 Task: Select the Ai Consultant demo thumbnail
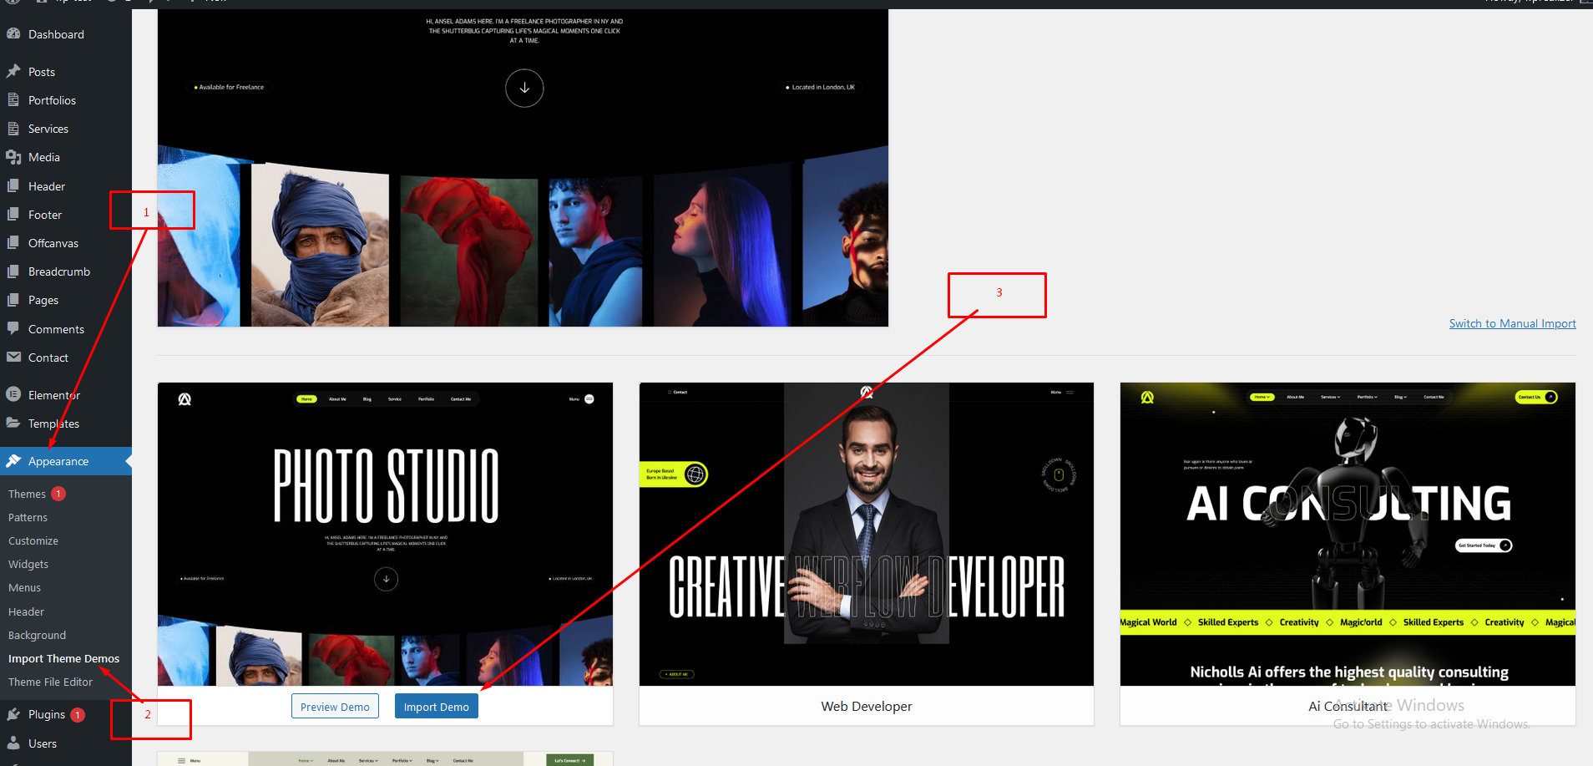(1348, 535)
